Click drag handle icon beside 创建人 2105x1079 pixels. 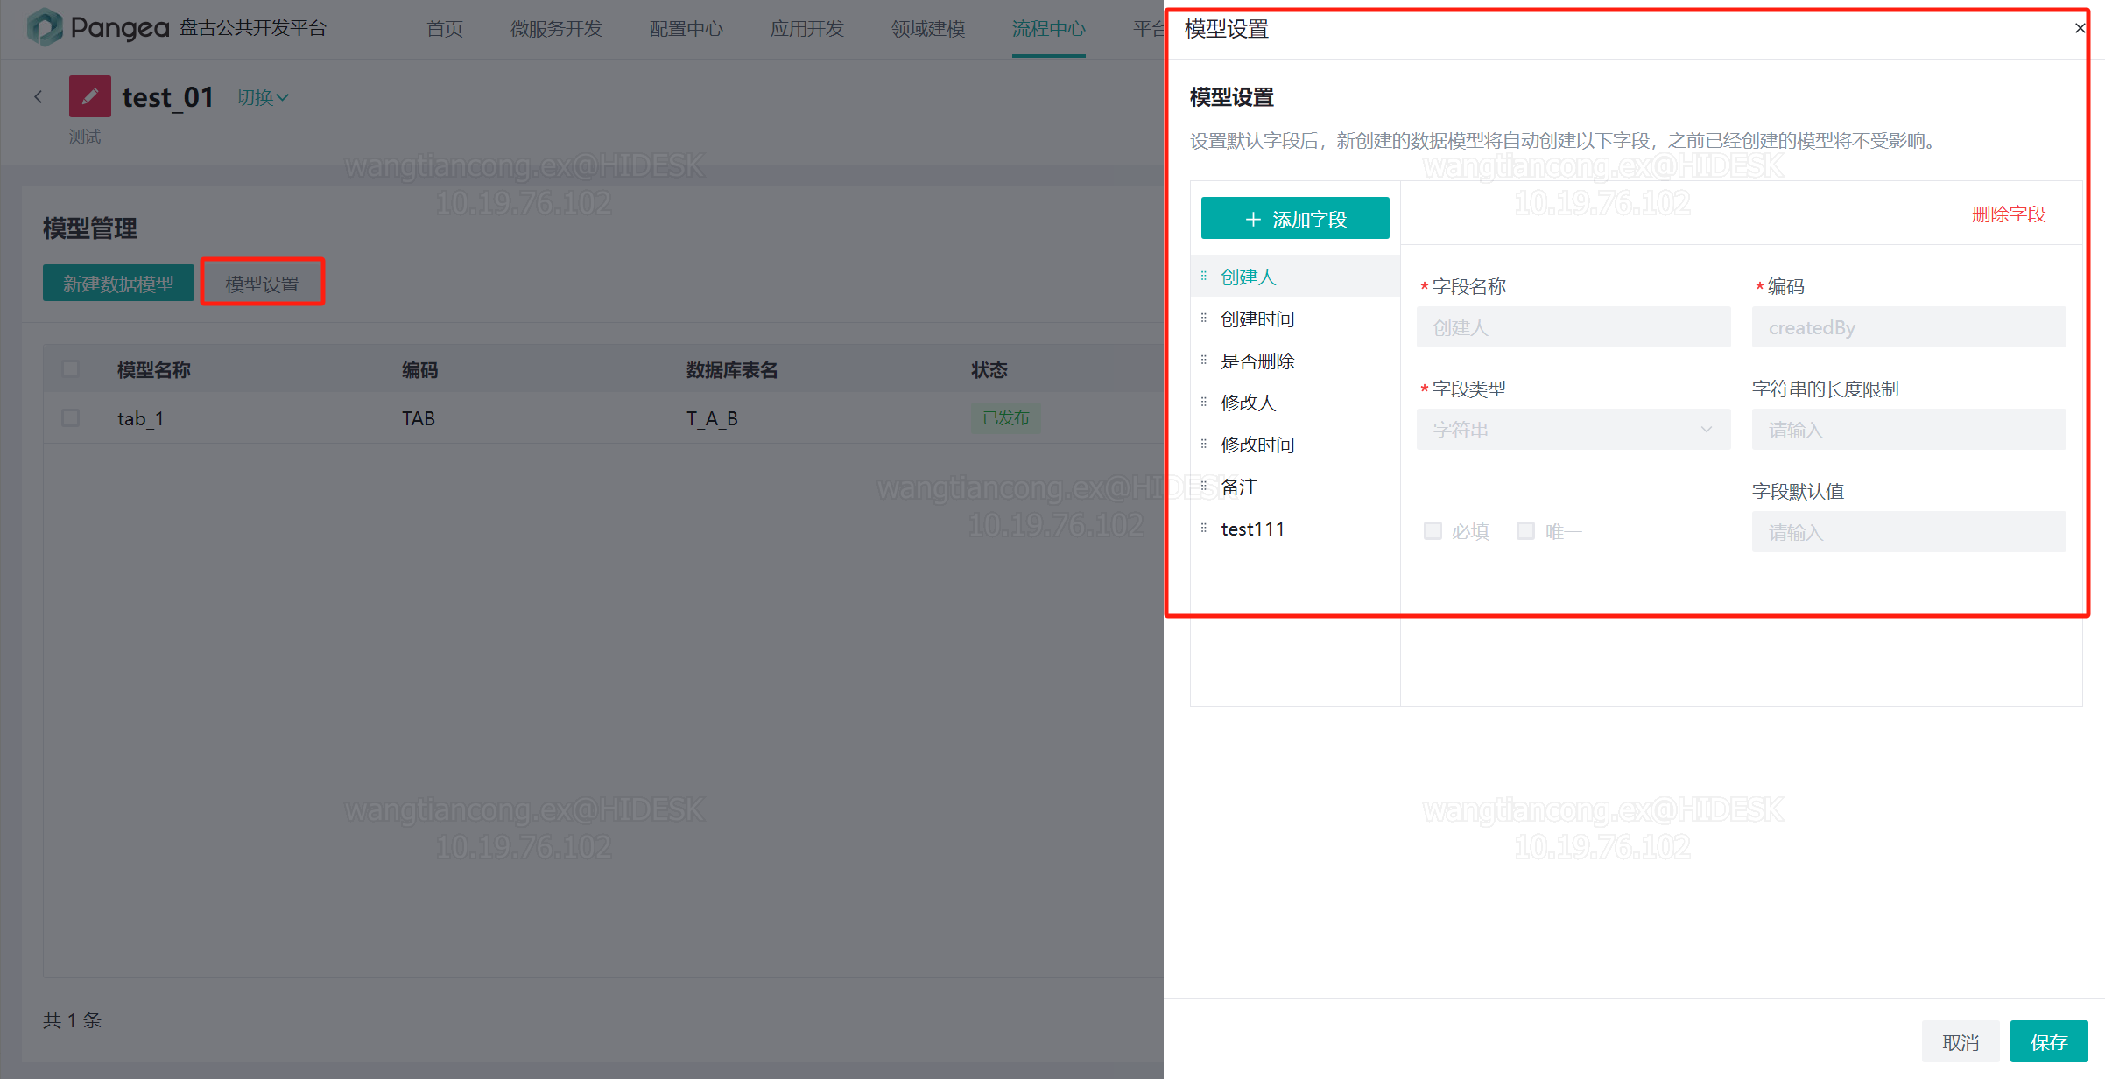(1203, 276)
